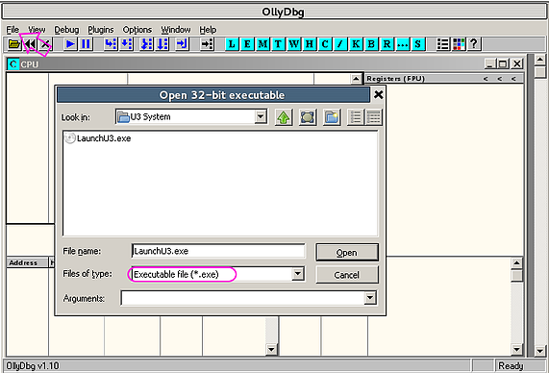Show Executable modules with E button
The width and height of the screenshot is (549, 373).
pyautogui.click(x=247, y=44)
